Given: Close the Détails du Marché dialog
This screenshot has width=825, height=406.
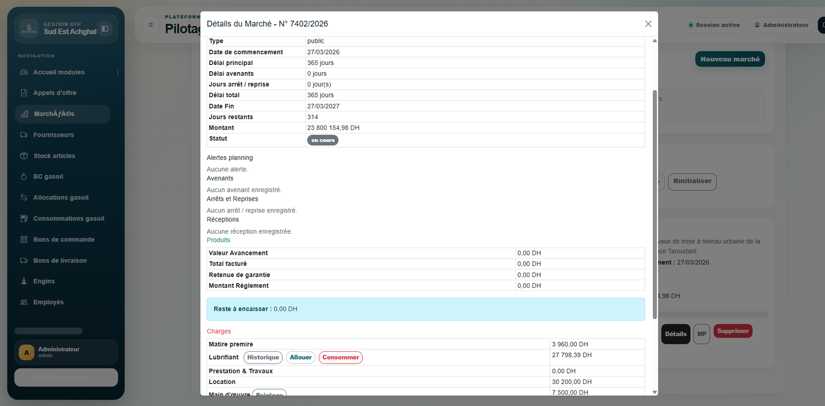Looking at the screenshot, I should [x=648, y=24].
